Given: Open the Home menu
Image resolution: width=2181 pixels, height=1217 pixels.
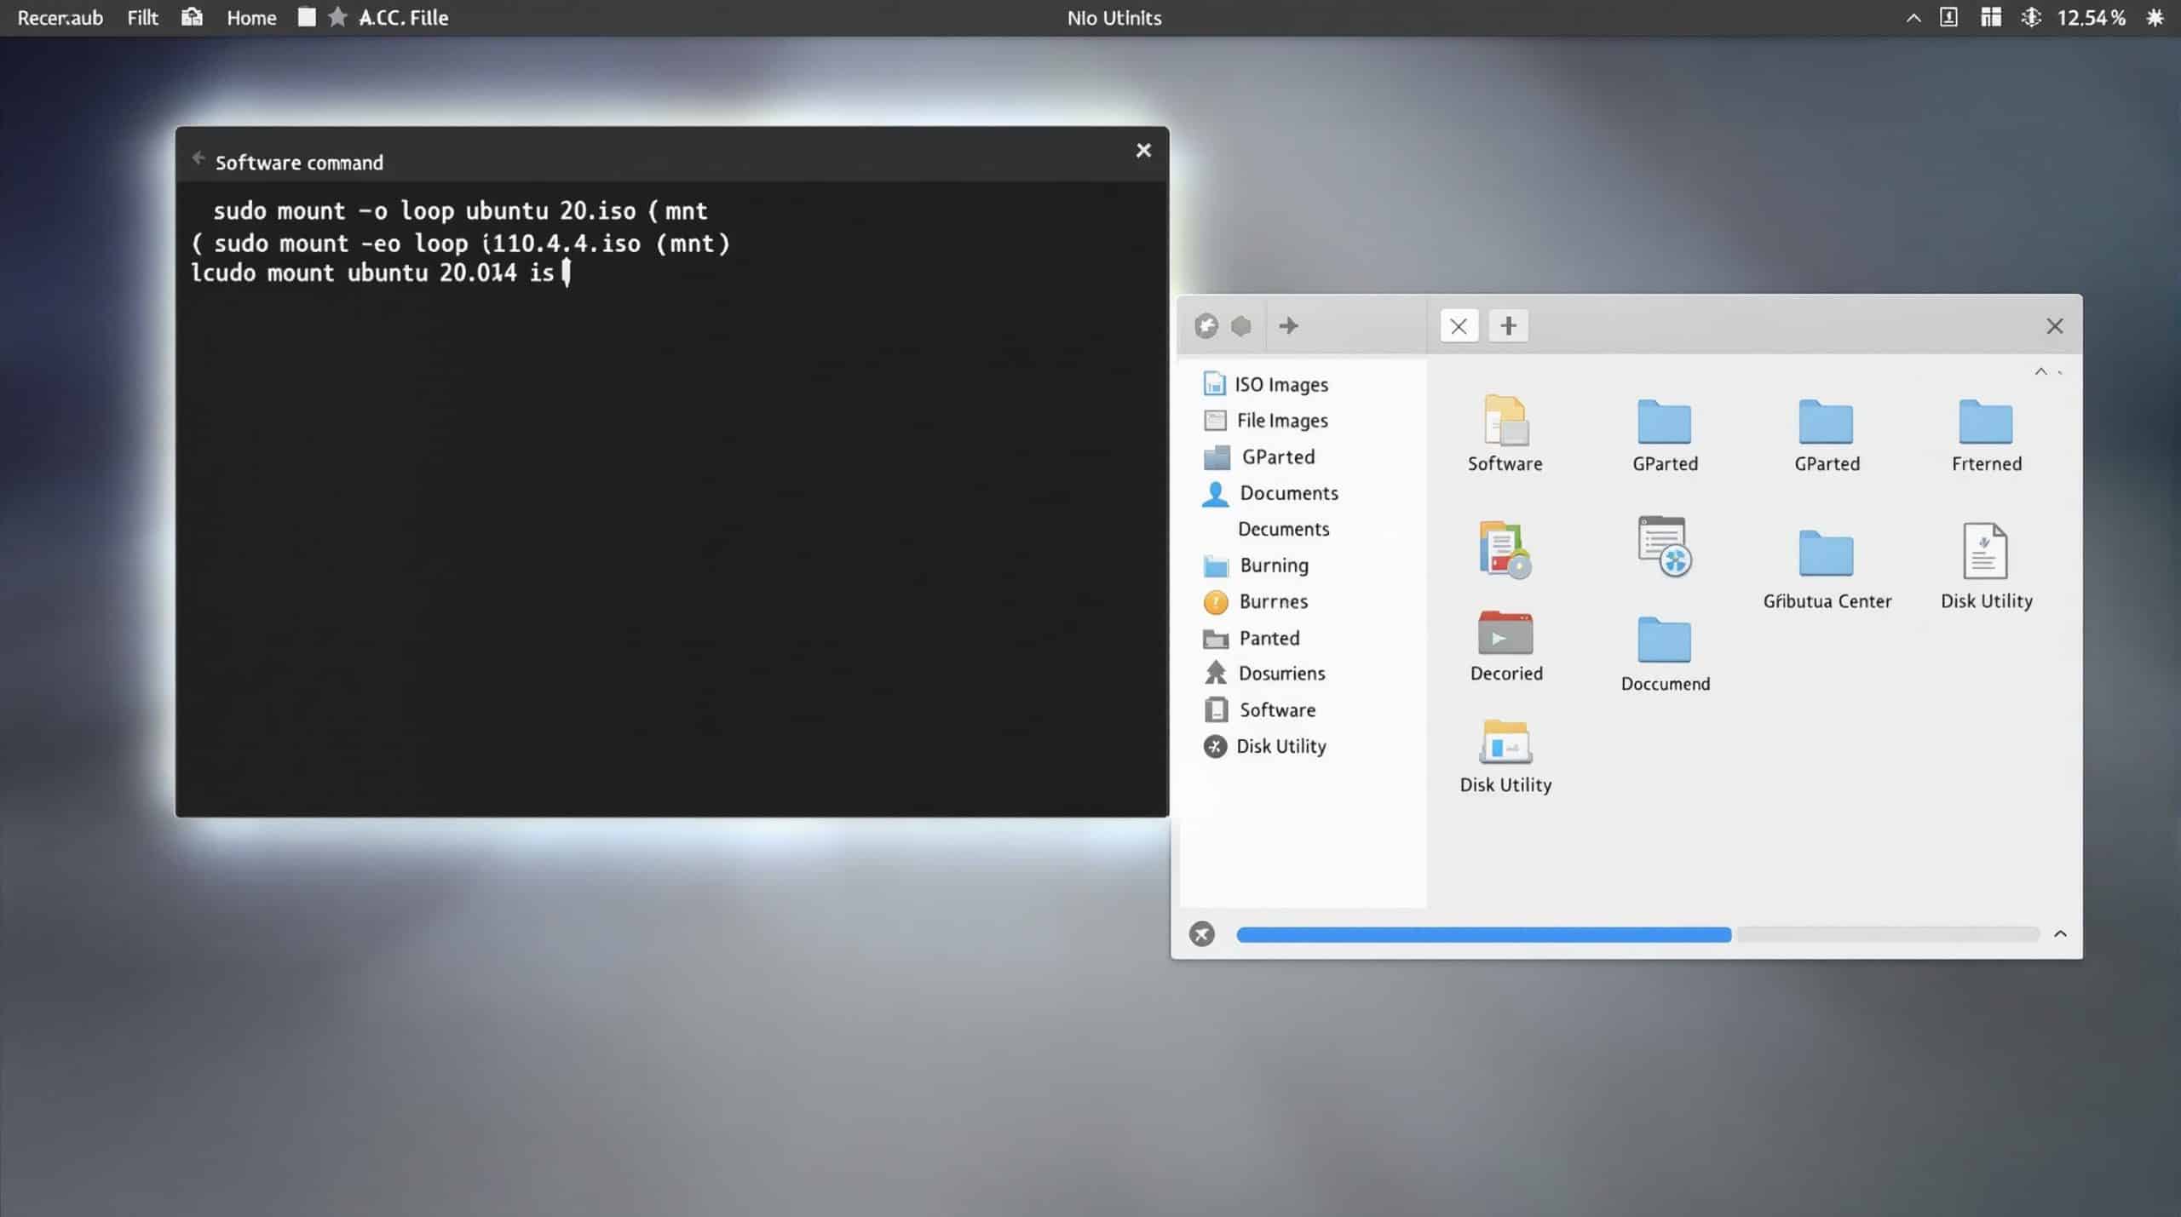Looking at the screenshot, I should (x=250, y=17).
